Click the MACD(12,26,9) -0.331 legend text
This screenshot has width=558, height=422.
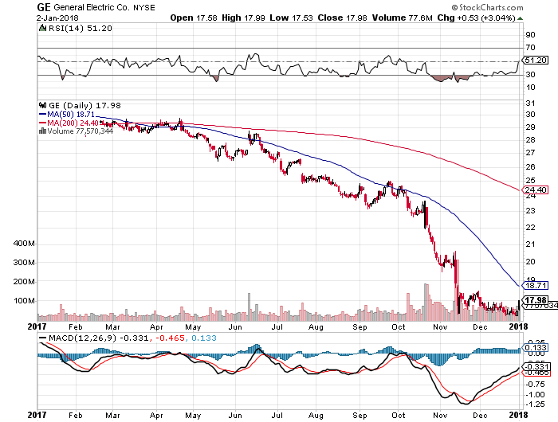click(x=98, y=338)
